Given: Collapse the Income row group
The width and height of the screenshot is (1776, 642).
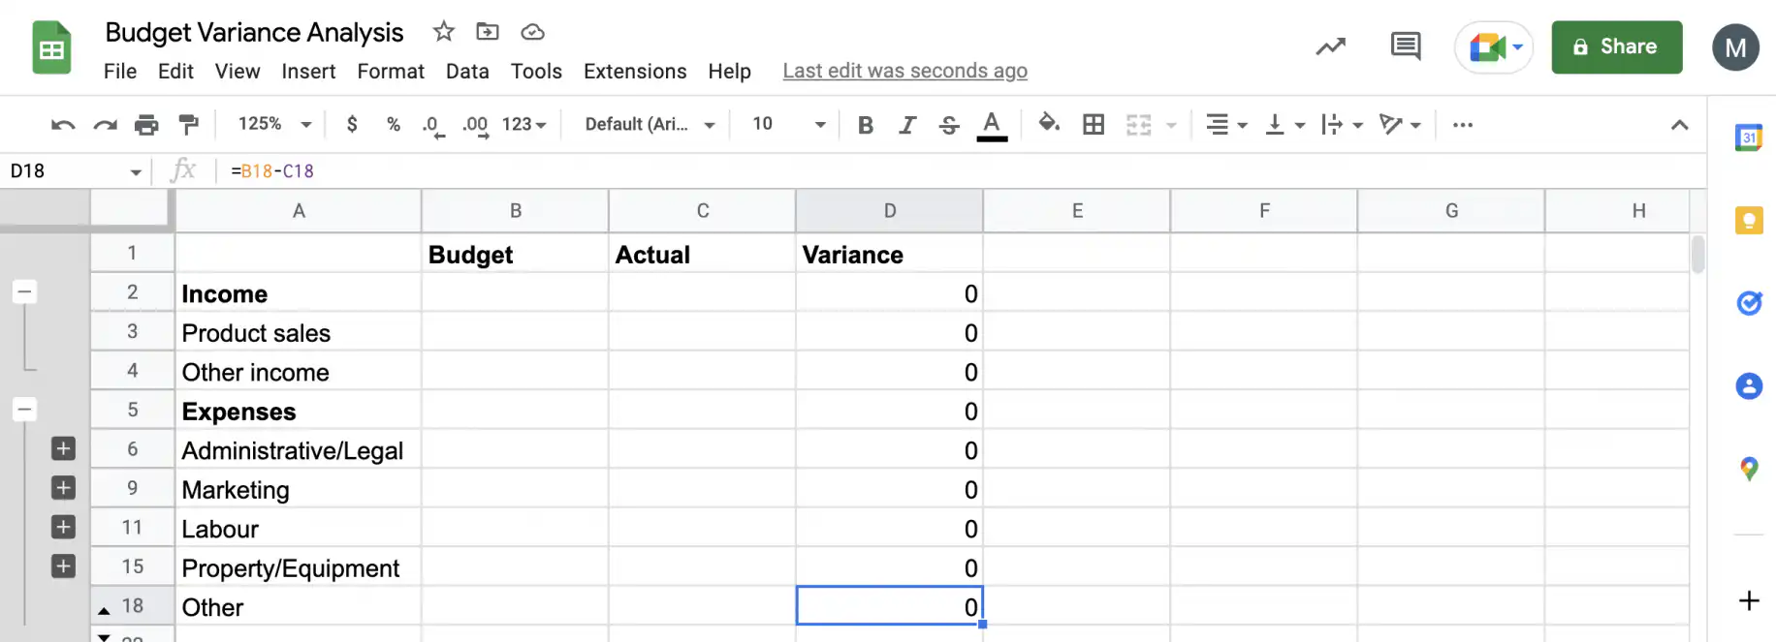Looking at the screenshot, I should [24, 291].
